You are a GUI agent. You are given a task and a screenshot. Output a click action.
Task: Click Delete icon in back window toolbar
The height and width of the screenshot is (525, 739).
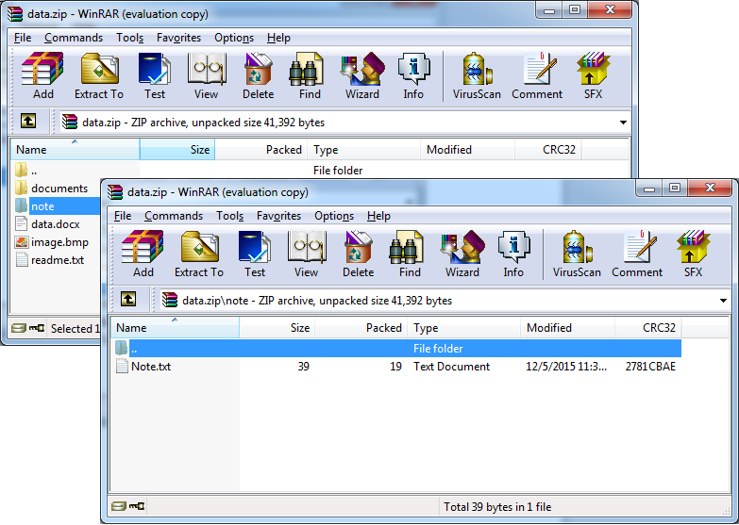[x=259, y=75]
